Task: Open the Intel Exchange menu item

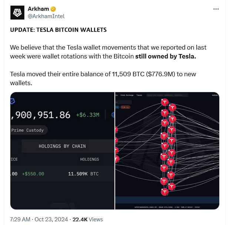Action: [127, 95]
